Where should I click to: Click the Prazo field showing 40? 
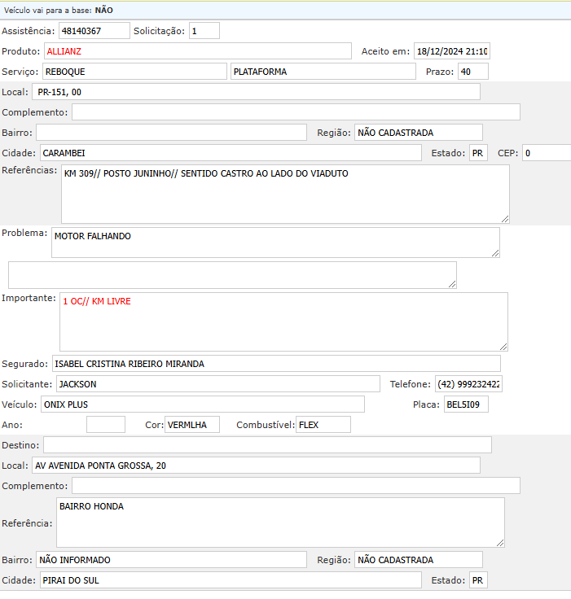pos(473,72)
